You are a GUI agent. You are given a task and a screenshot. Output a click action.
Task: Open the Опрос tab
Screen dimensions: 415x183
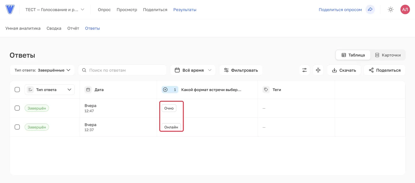pyautogui.click(x=104, y=9)
